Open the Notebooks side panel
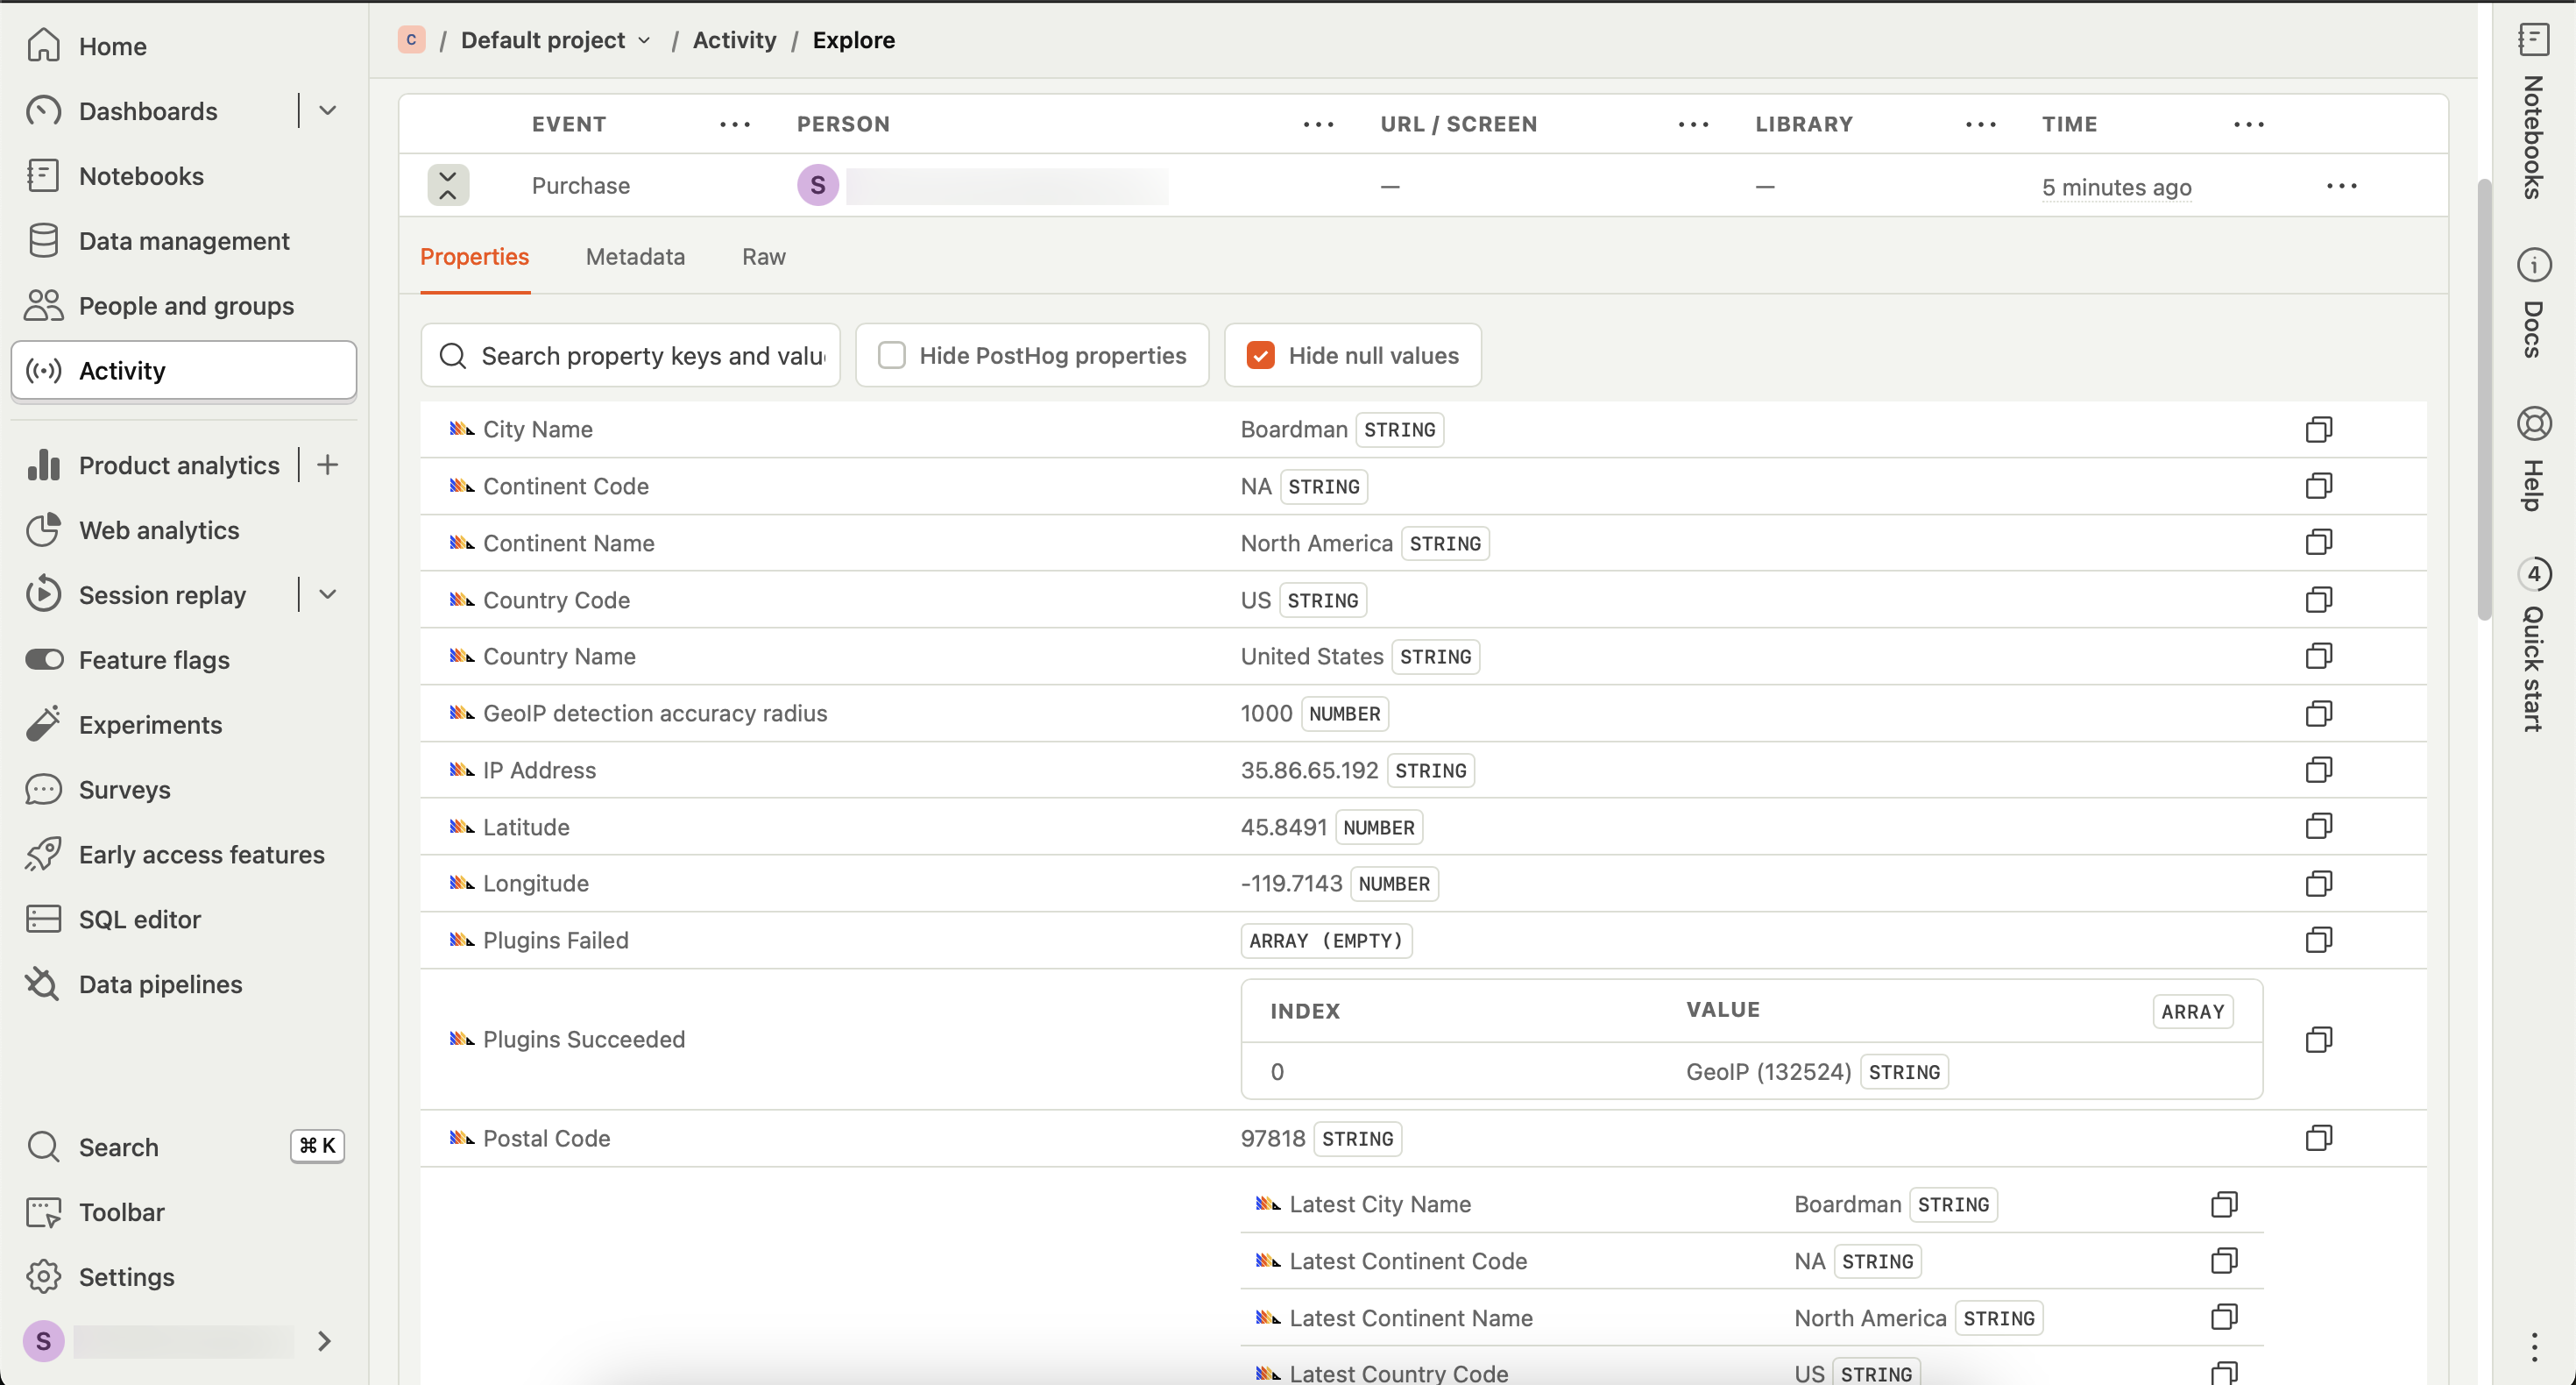2576x1385 pixels. (x=2534, y=110)
